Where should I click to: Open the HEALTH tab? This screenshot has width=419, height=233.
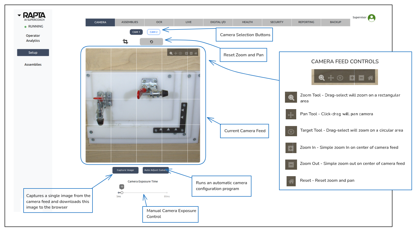(x=247, y=22)
